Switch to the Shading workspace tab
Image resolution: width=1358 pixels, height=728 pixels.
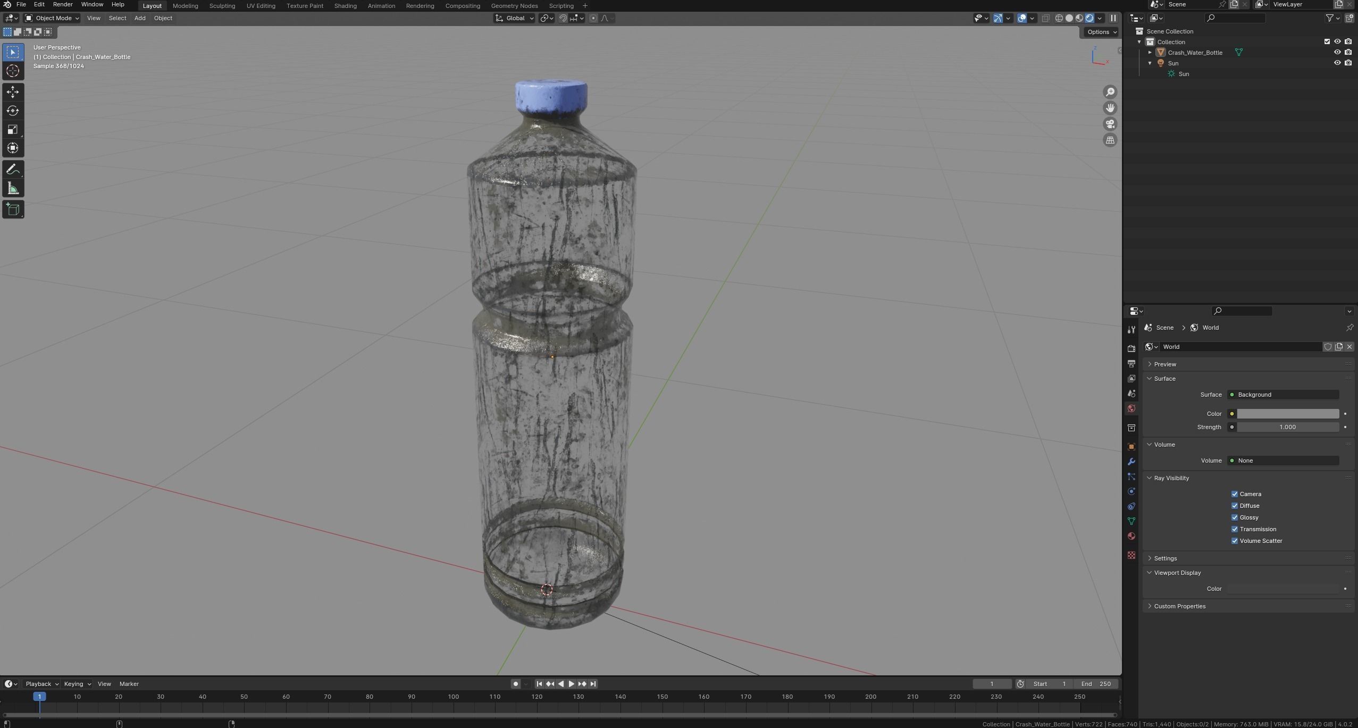345,6
